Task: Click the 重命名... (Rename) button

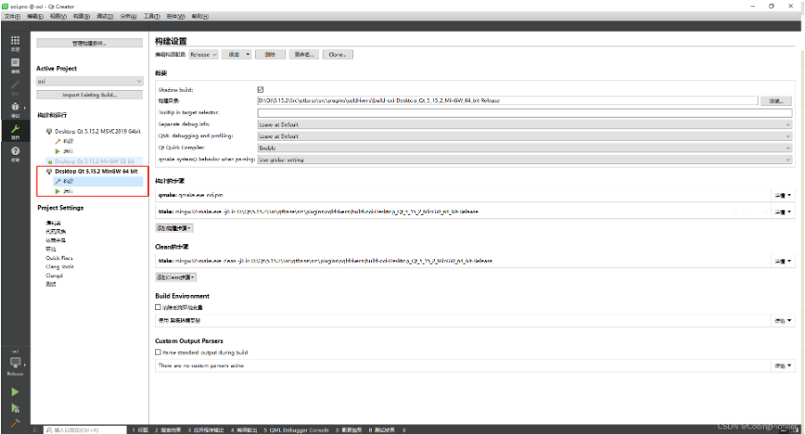Action: (x=304, y=54)
